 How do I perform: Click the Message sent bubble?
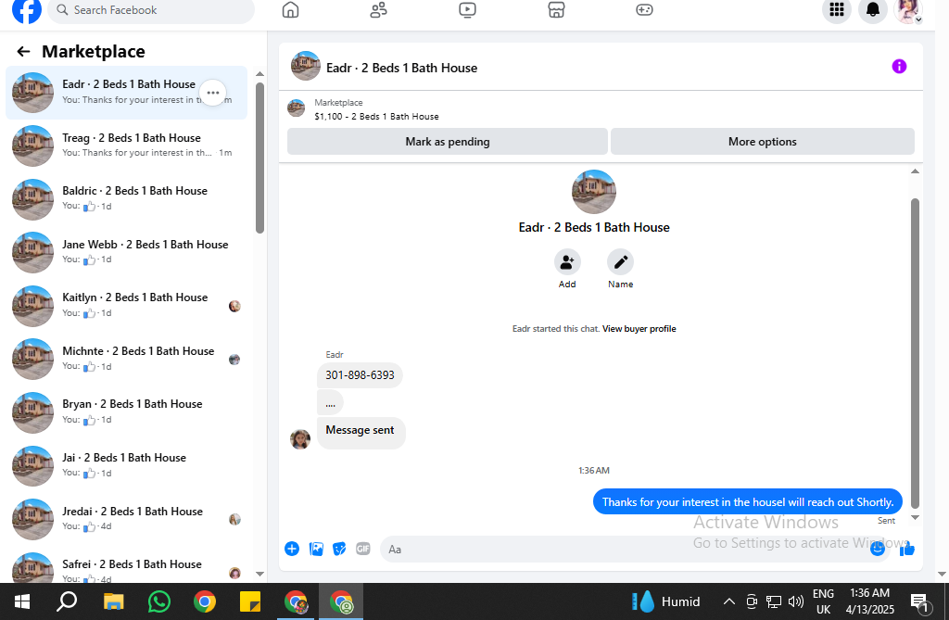click(361, 432)
